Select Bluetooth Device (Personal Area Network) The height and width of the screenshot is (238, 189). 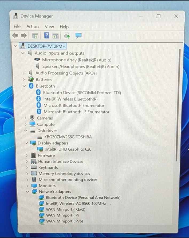pos(83,198)
